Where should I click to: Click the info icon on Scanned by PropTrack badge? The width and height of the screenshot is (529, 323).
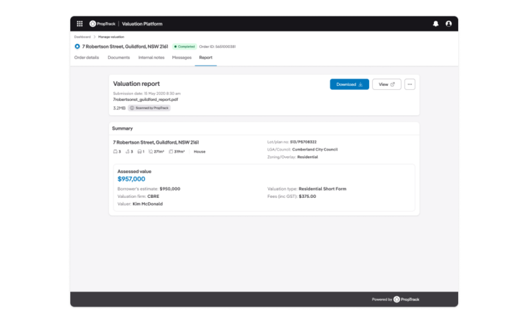[x=132, y=108]
